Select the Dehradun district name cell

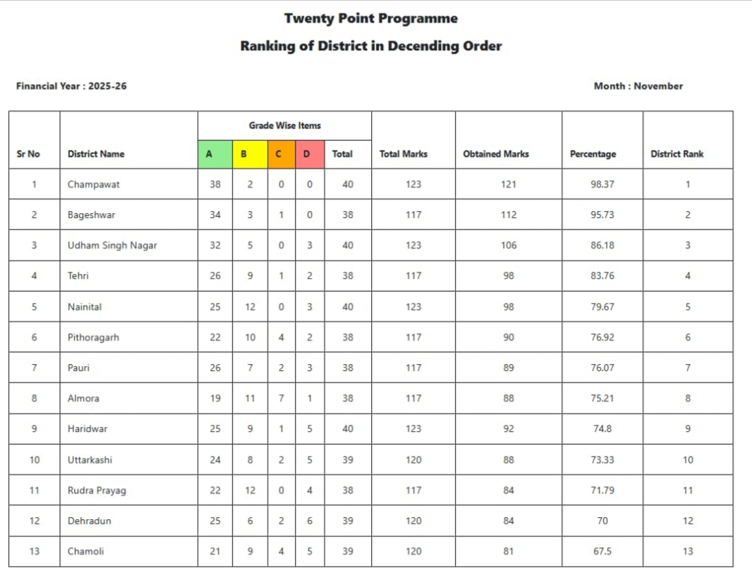click(x=89, y=521)
